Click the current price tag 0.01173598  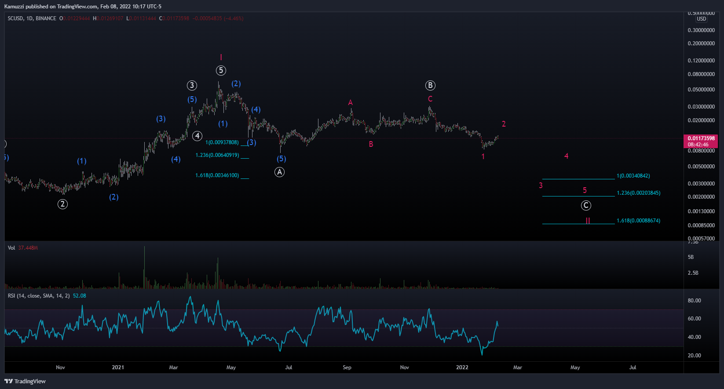[701, 138]
